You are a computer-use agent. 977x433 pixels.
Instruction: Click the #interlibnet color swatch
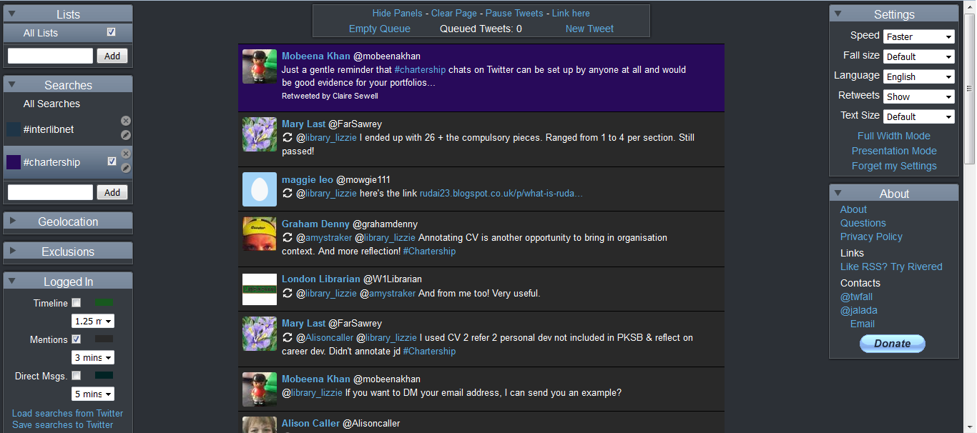tap(14, 129)
